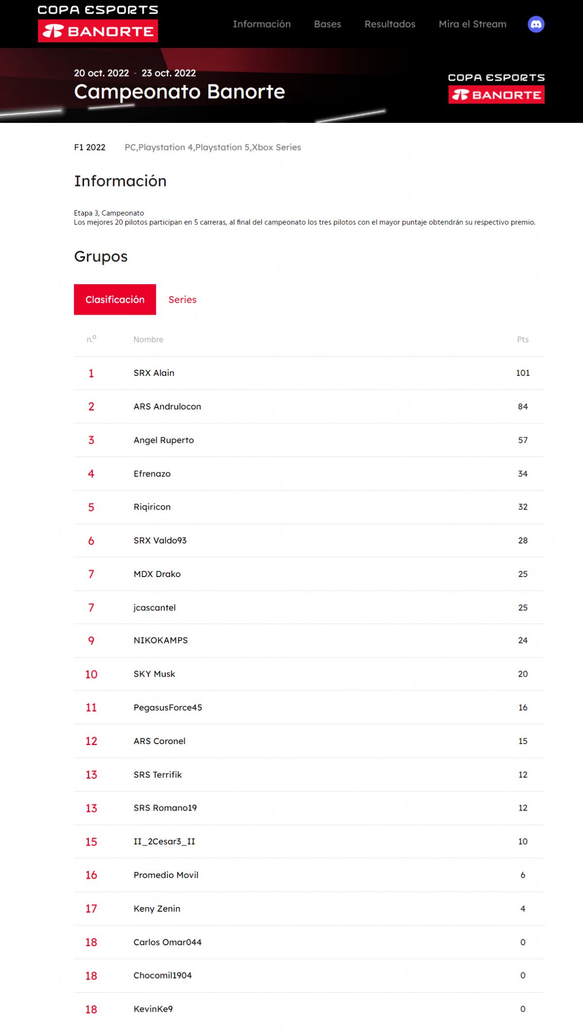Click the II_2Cesar3_II player name
The height and width of the screenshot is (1035, 583).
tap(164, 842)
